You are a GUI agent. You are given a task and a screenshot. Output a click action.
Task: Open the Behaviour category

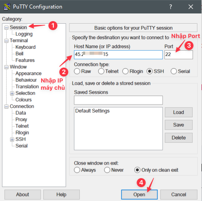(26, 80)
